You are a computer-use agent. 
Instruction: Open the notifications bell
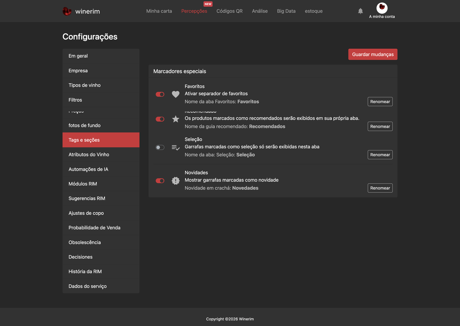(x=360, y=11)
